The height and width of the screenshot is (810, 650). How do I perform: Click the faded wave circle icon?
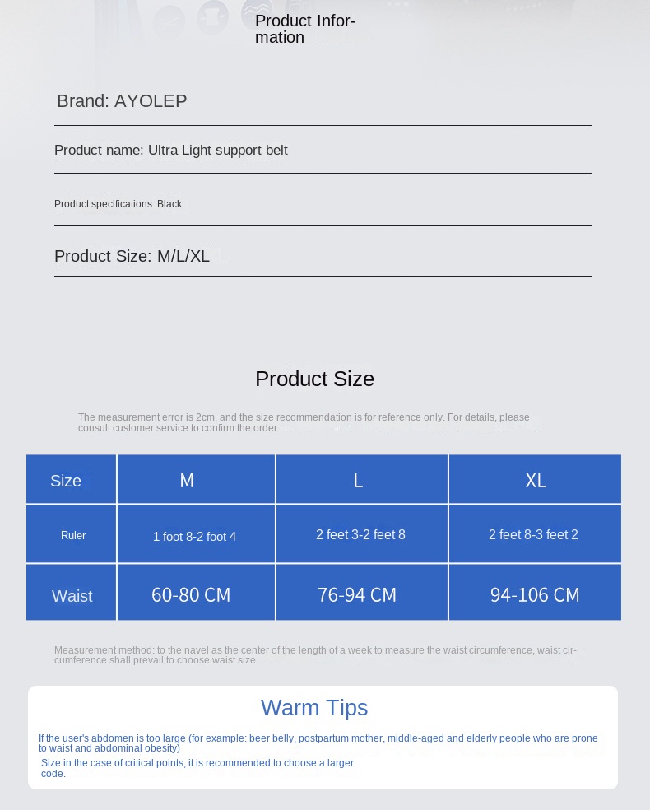257,13
